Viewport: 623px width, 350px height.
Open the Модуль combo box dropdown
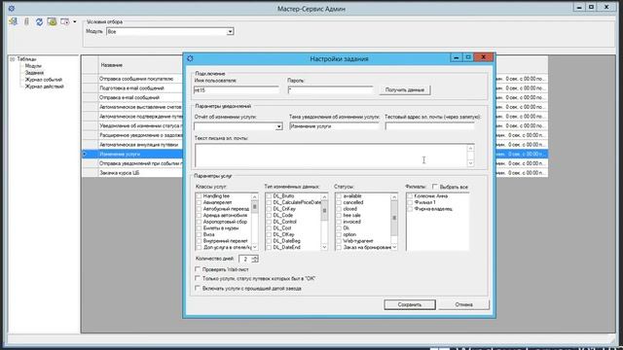[230, 31]
